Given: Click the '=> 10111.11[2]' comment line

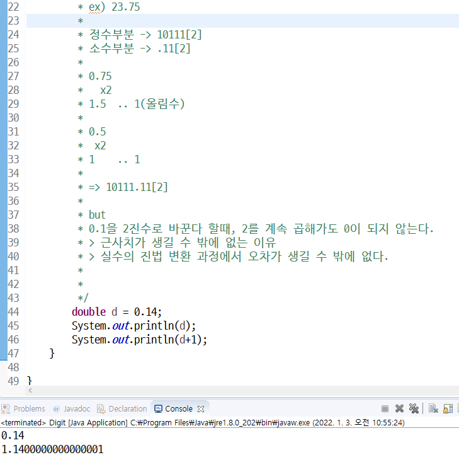Looking at the screenshot, I should point(128,187).
